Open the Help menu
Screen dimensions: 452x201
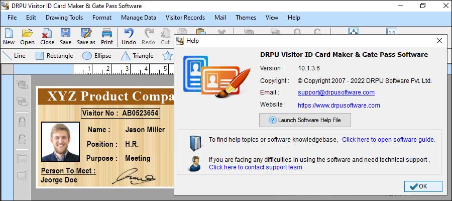(294, 18)
